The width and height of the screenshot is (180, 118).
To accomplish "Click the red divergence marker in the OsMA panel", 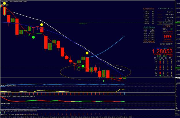I will 66,110.
